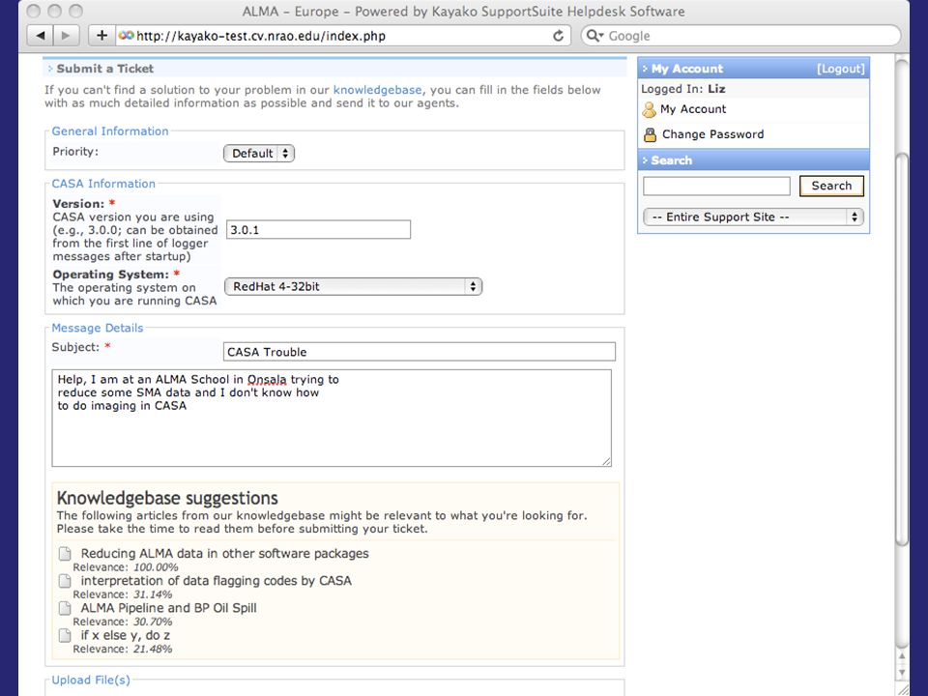Open the Operating System RedHat 4-32bit dropdown
The height and width of the screenshot is (696, 928).
click(x=354, y=286)
